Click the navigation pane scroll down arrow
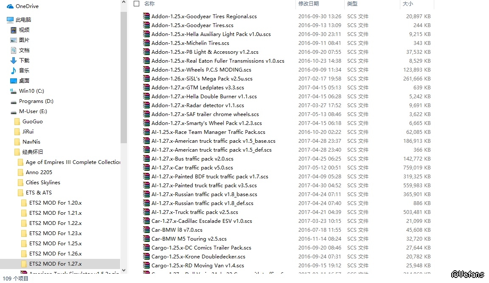The image size is (489, 283). click(x=124, y=270)
